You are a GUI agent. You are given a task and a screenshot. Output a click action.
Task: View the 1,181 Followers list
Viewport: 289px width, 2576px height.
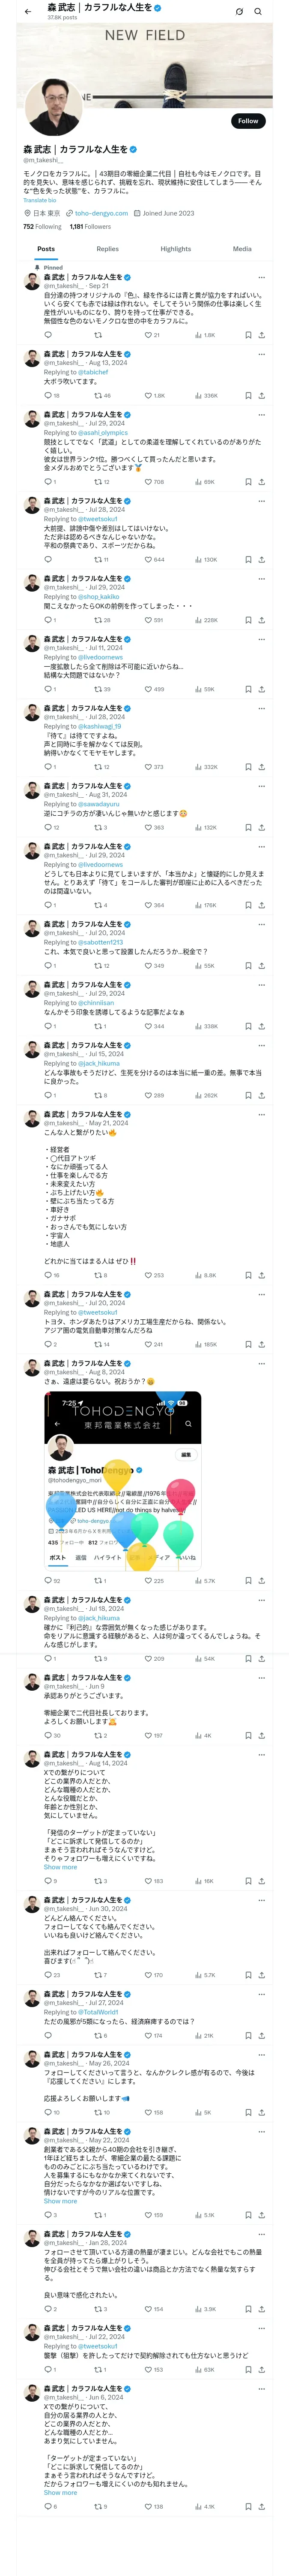tap(89, 227)
